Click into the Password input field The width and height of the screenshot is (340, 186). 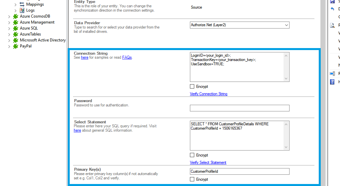click(x=239, y=108)
